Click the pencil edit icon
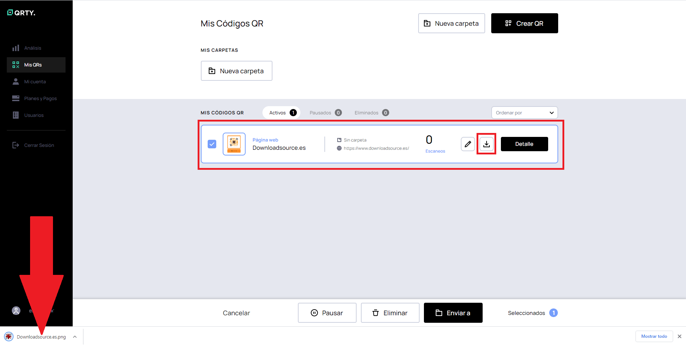 468,144
